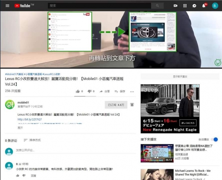Like B. Li's comment
Viewport: 222px width, 180px height.
coord(18,176)
